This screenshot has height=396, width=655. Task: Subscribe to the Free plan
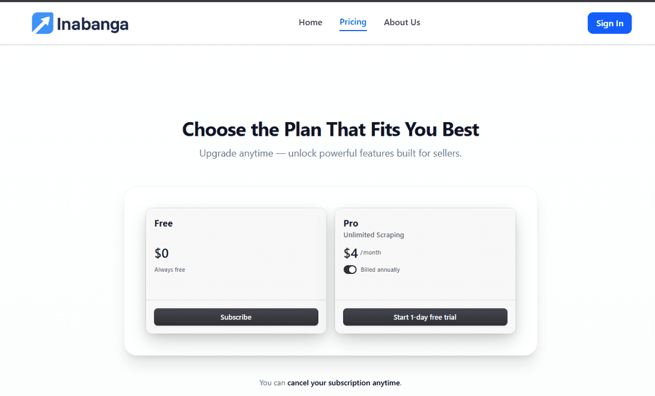(236, 317)
